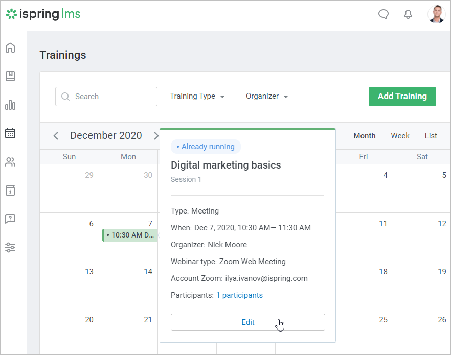
Task: Go to previous month arrow
Action: [56, 136]
